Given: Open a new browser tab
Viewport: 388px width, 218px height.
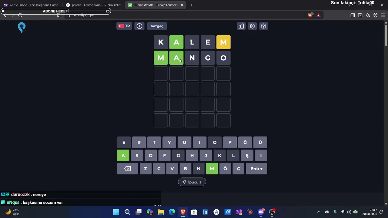Looking at the screenshot, I should pyautogui.click(x=191, y=5).
